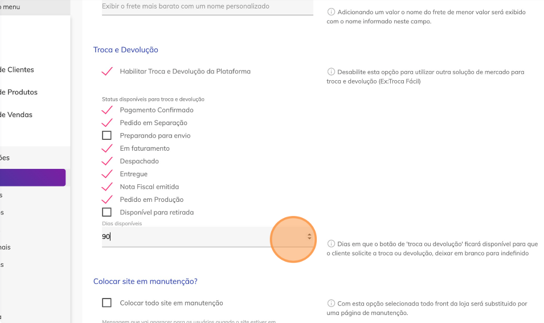Click the Colocar site em manutenção? heading
Viewport: 544px width, 323px height.
[145, 281]
